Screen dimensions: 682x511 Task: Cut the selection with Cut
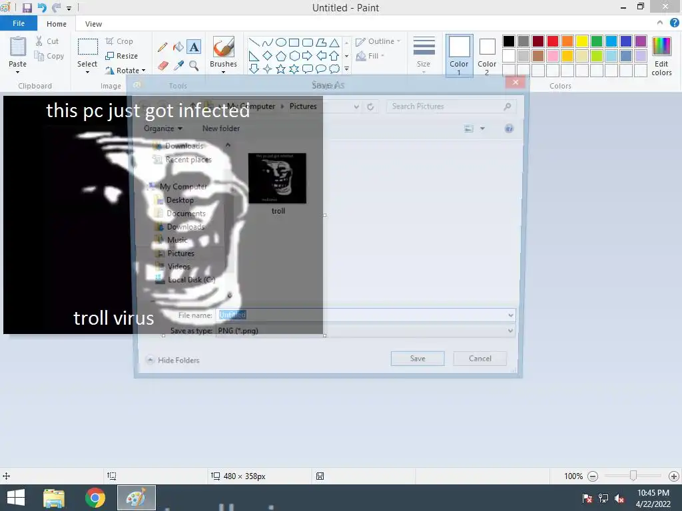pos(47,41)
